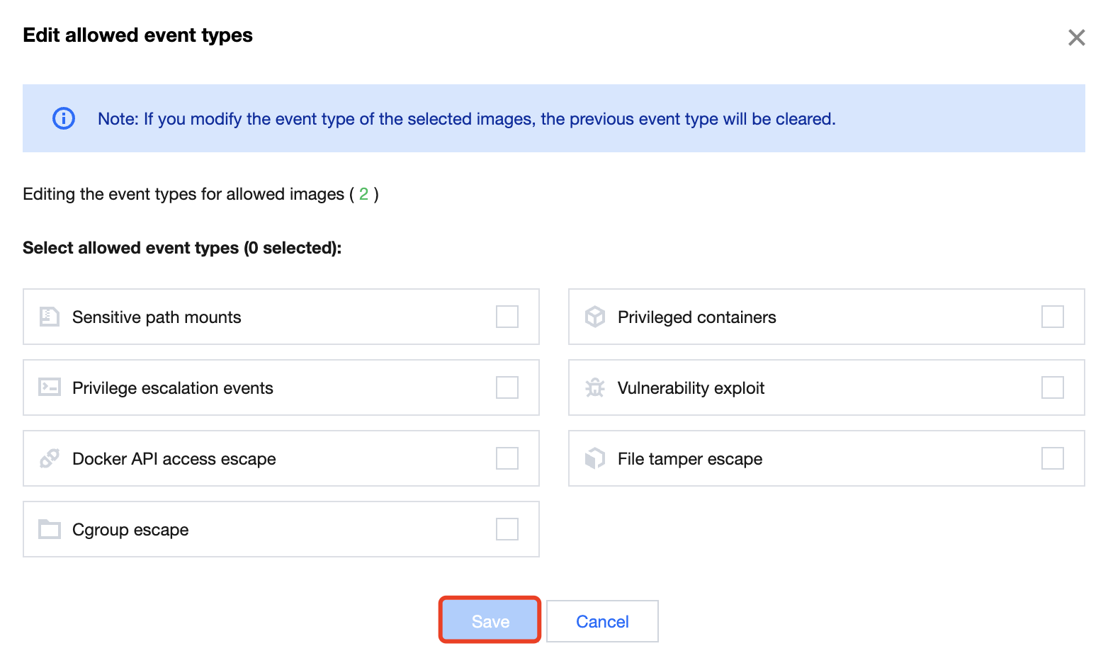Click the allowed images count 2
1108x663 pixels.
tap(363, 194)
